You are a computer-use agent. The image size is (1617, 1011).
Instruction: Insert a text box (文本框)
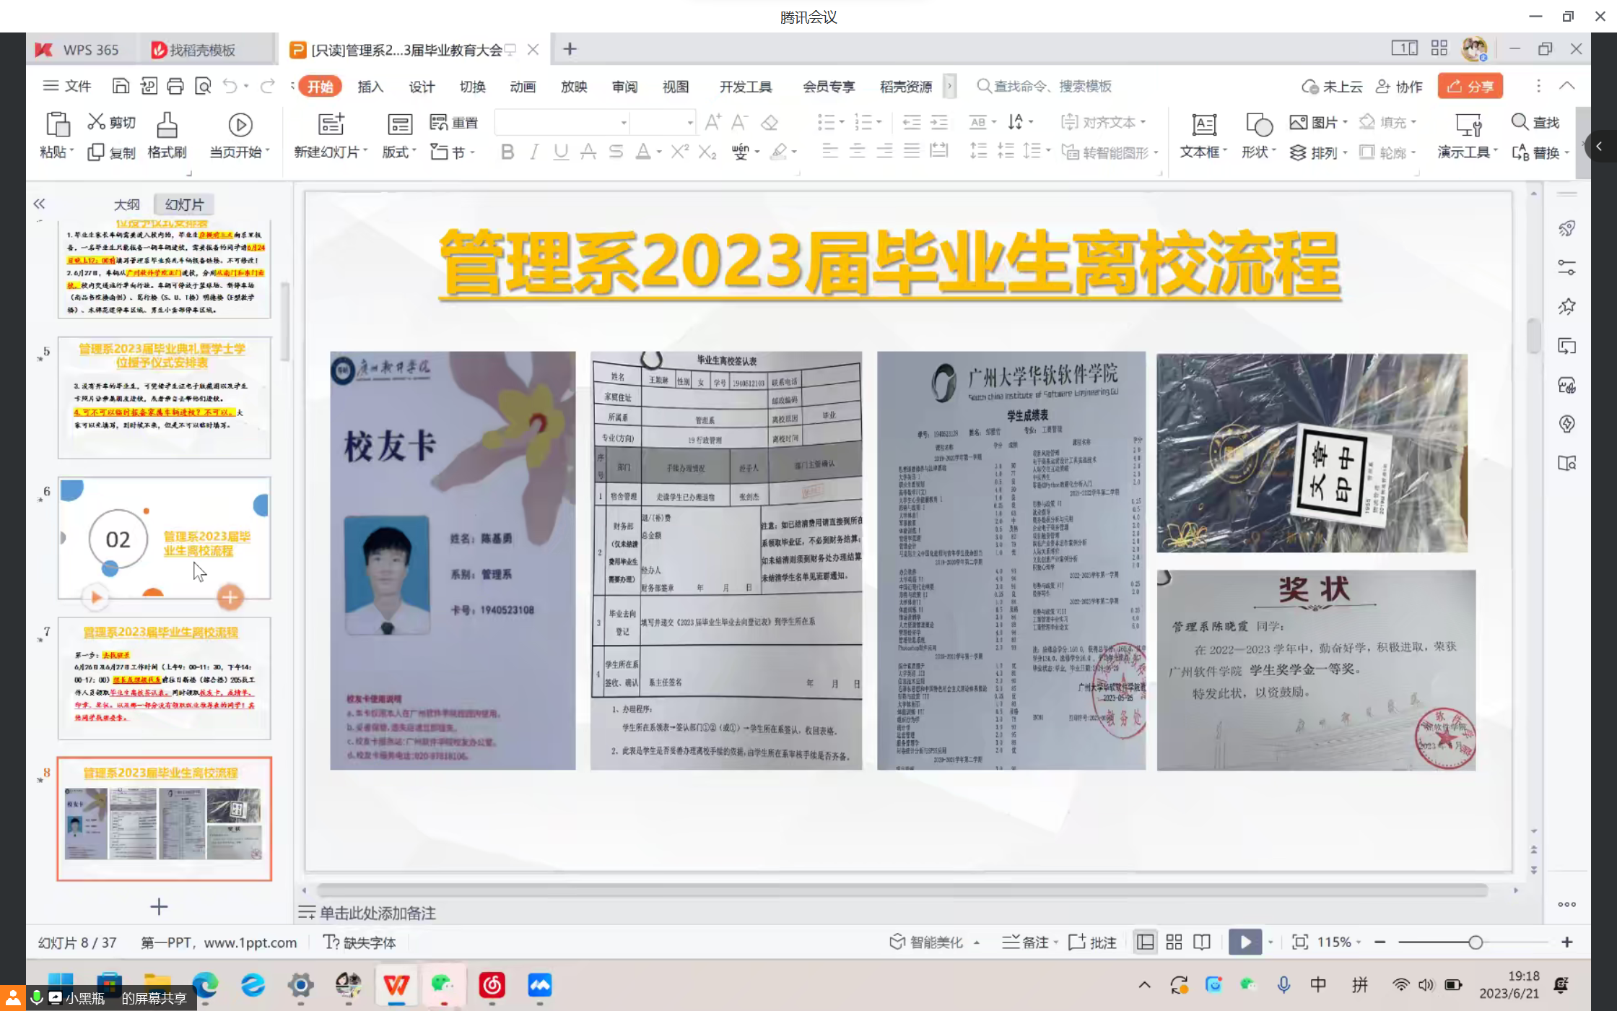pyautogui.click(x=1203, y=126)
